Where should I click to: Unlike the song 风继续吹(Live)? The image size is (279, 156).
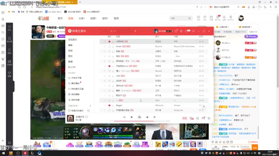coord(109,66)
